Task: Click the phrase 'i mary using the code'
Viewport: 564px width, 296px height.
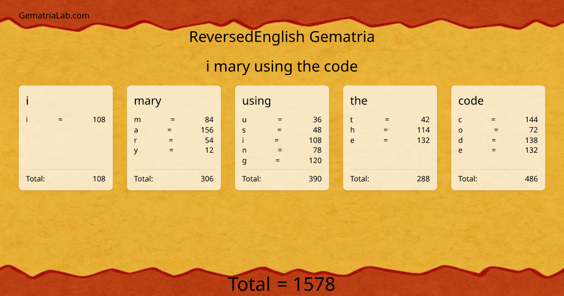Action: tap(282, 66)
